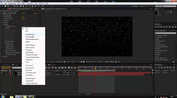Step to next frame in Preview

tap(164, 27)
